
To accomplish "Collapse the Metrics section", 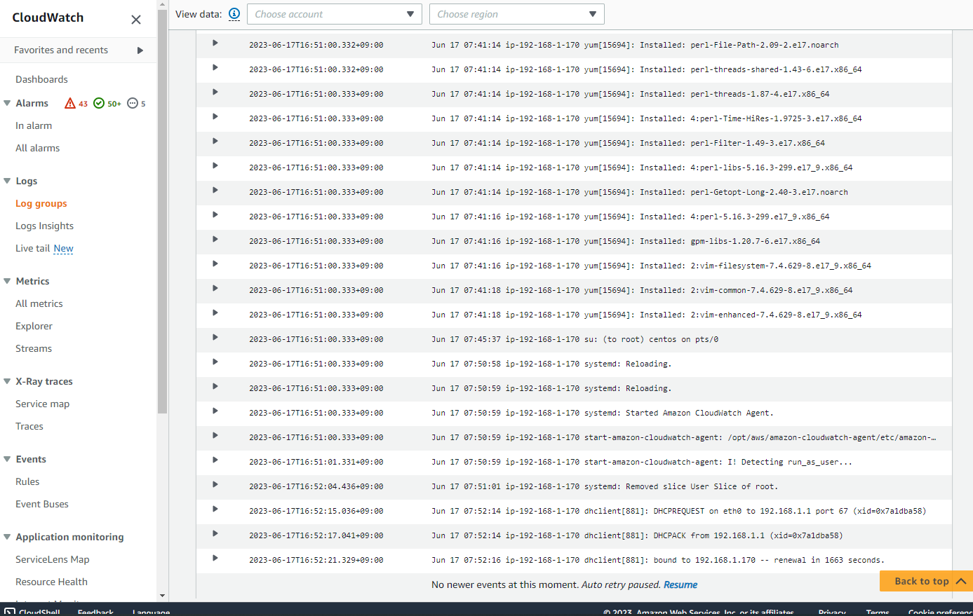I will [x=7, y=281].
